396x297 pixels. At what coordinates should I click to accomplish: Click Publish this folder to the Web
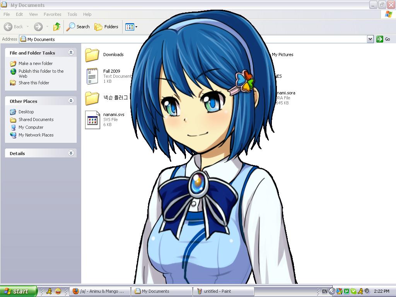click(41, 73)
